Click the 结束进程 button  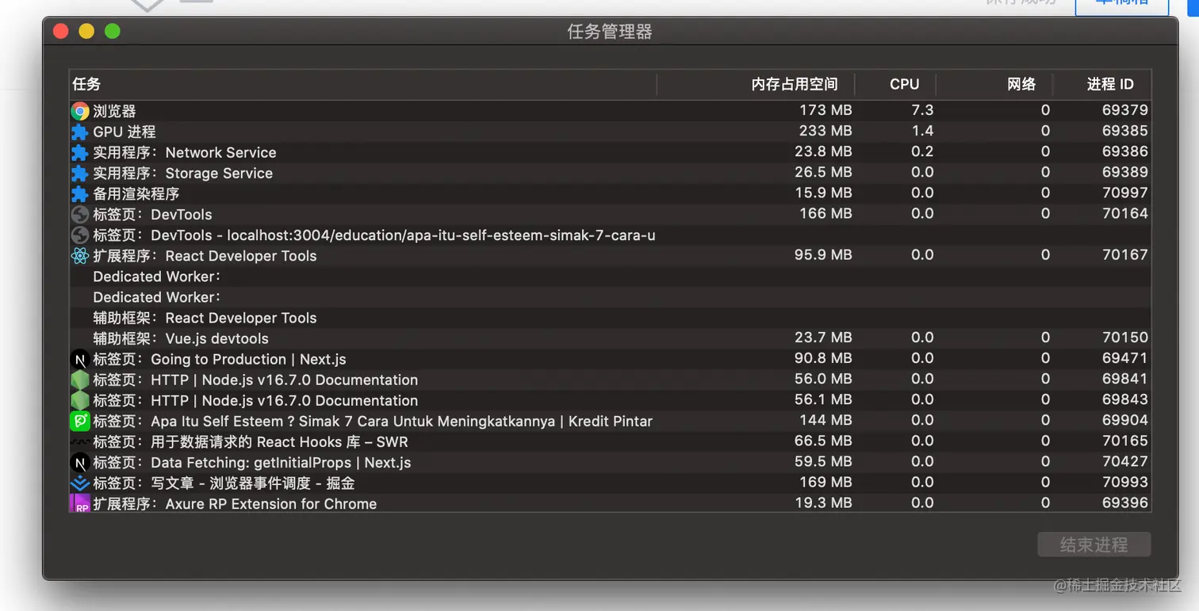(x=1094, y=545)
